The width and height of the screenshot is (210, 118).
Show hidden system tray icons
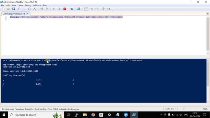161,115
